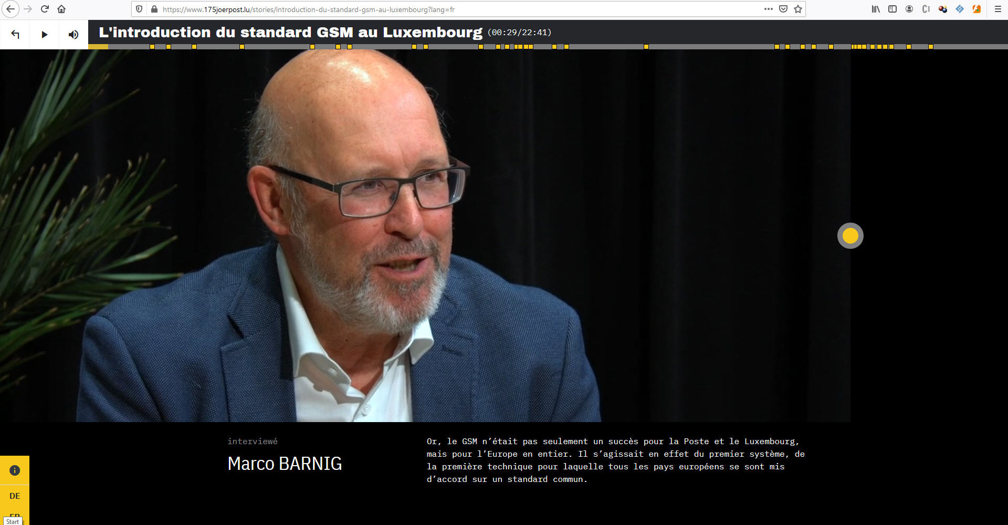Toggle the browser sidebar view
Image resolution: width=1008 pixels, height=525 pixels.
(892, 9)
